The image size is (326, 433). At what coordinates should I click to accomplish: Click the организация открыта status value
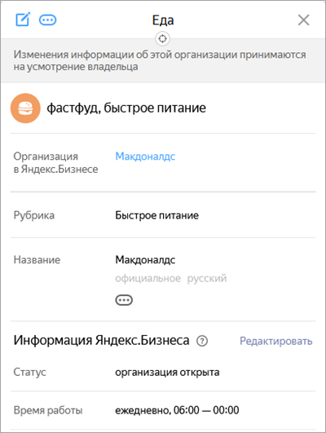point(167,372)
